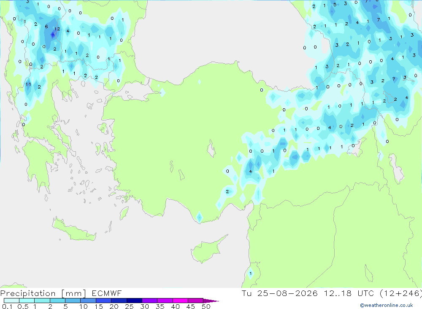Select the '35' legend scale label
The width and height of the screenshot is (422, 309).
[160, 306]
